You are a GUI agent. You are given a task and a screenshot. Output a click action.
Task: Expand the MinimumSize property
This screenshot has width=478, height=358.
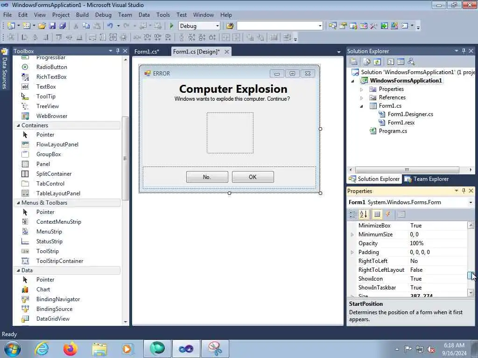point(352,234)
